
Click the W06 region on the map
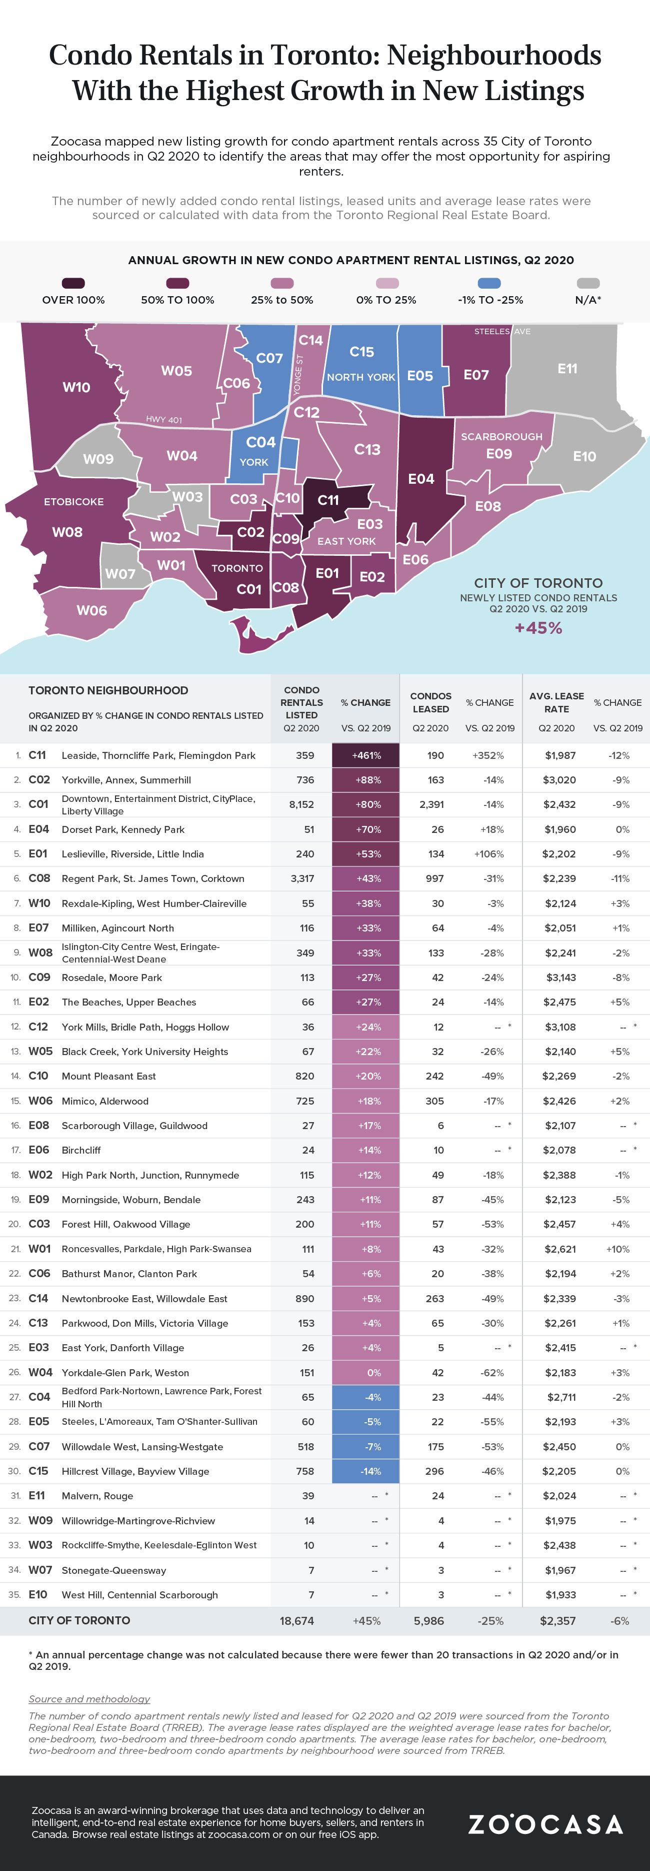click(91, 610)
